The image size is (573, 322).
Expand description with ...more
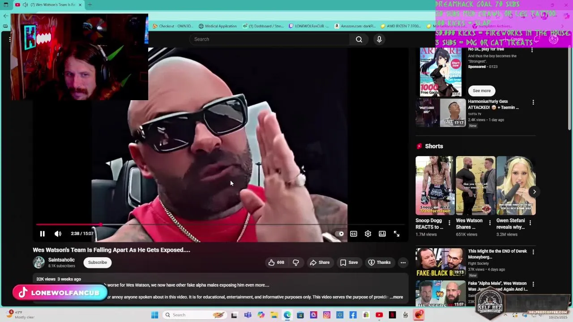pos(397,297)
